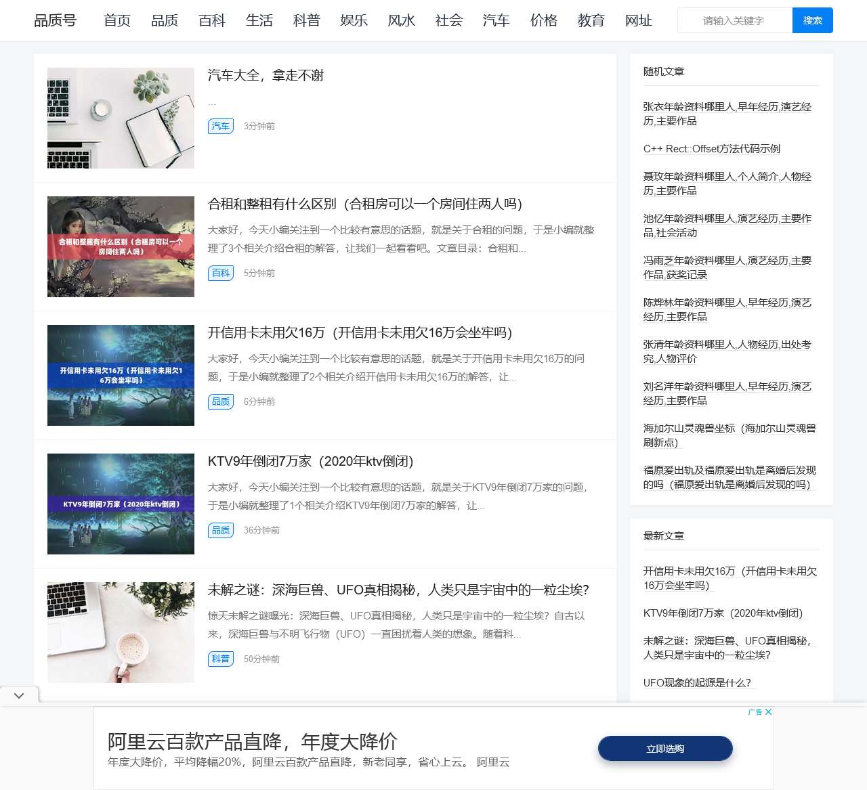Open article 合租和整租有什么区别
The image size is (867, 790).
(x=364, y=204)
